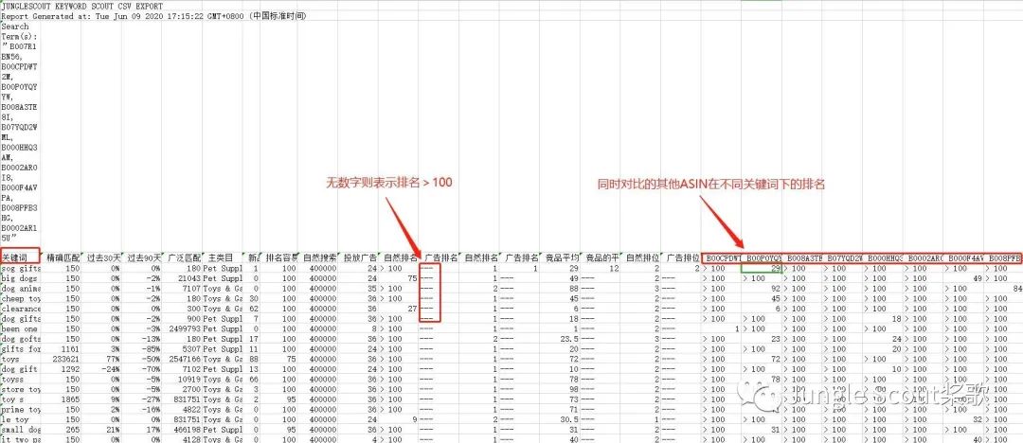Click the 关键词 column header cell
1023x443 pixels.
click(20, 257)
